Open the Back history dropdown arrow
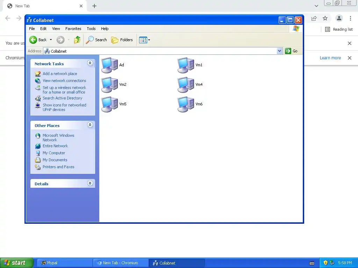The width and height of the screenshot is (358, 268). coord(51,40)
